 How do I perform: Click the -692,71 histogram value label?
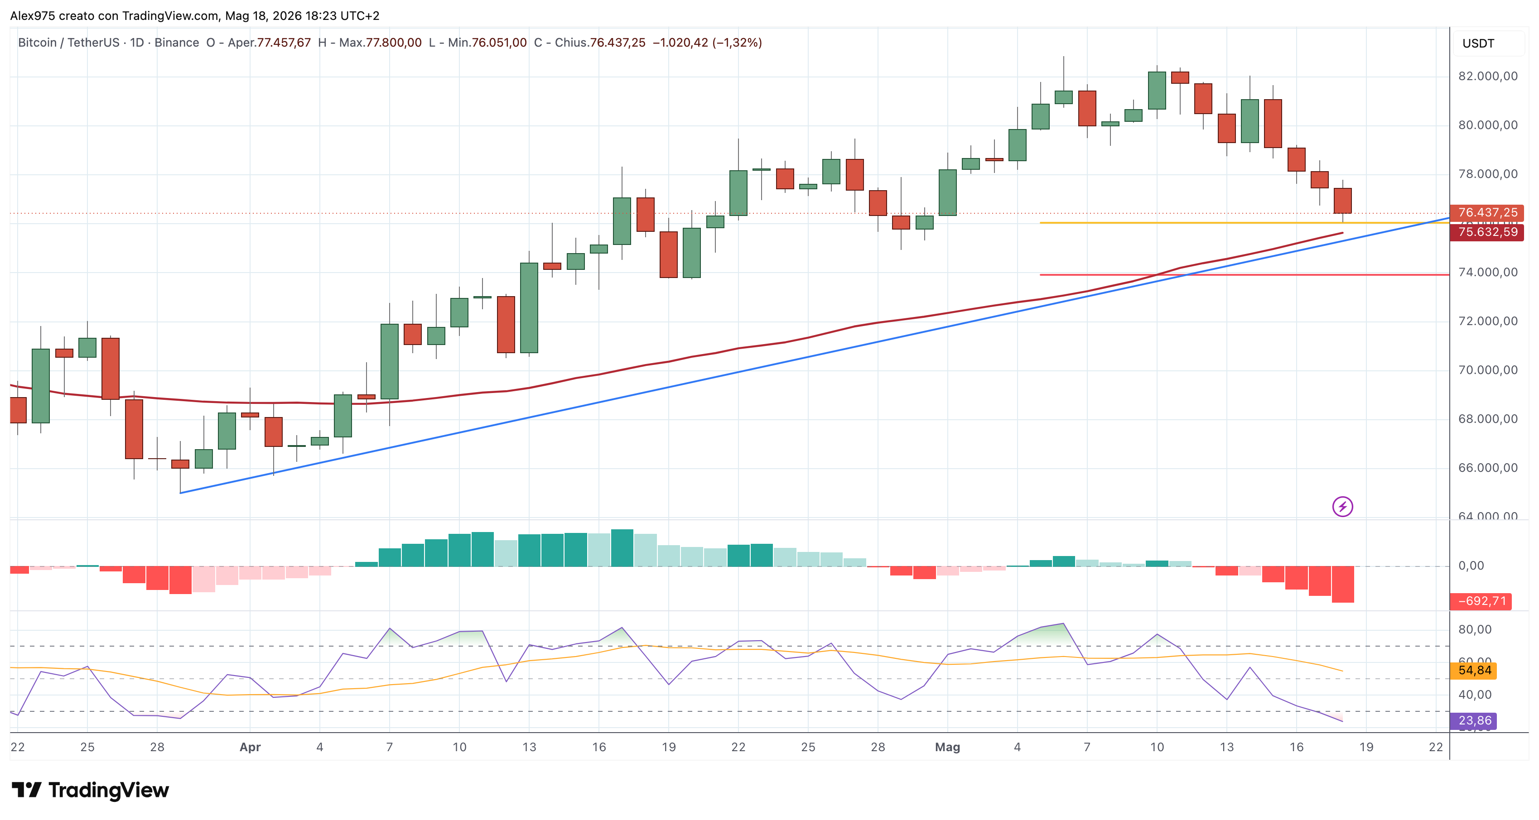click(x=1481, y=601)
